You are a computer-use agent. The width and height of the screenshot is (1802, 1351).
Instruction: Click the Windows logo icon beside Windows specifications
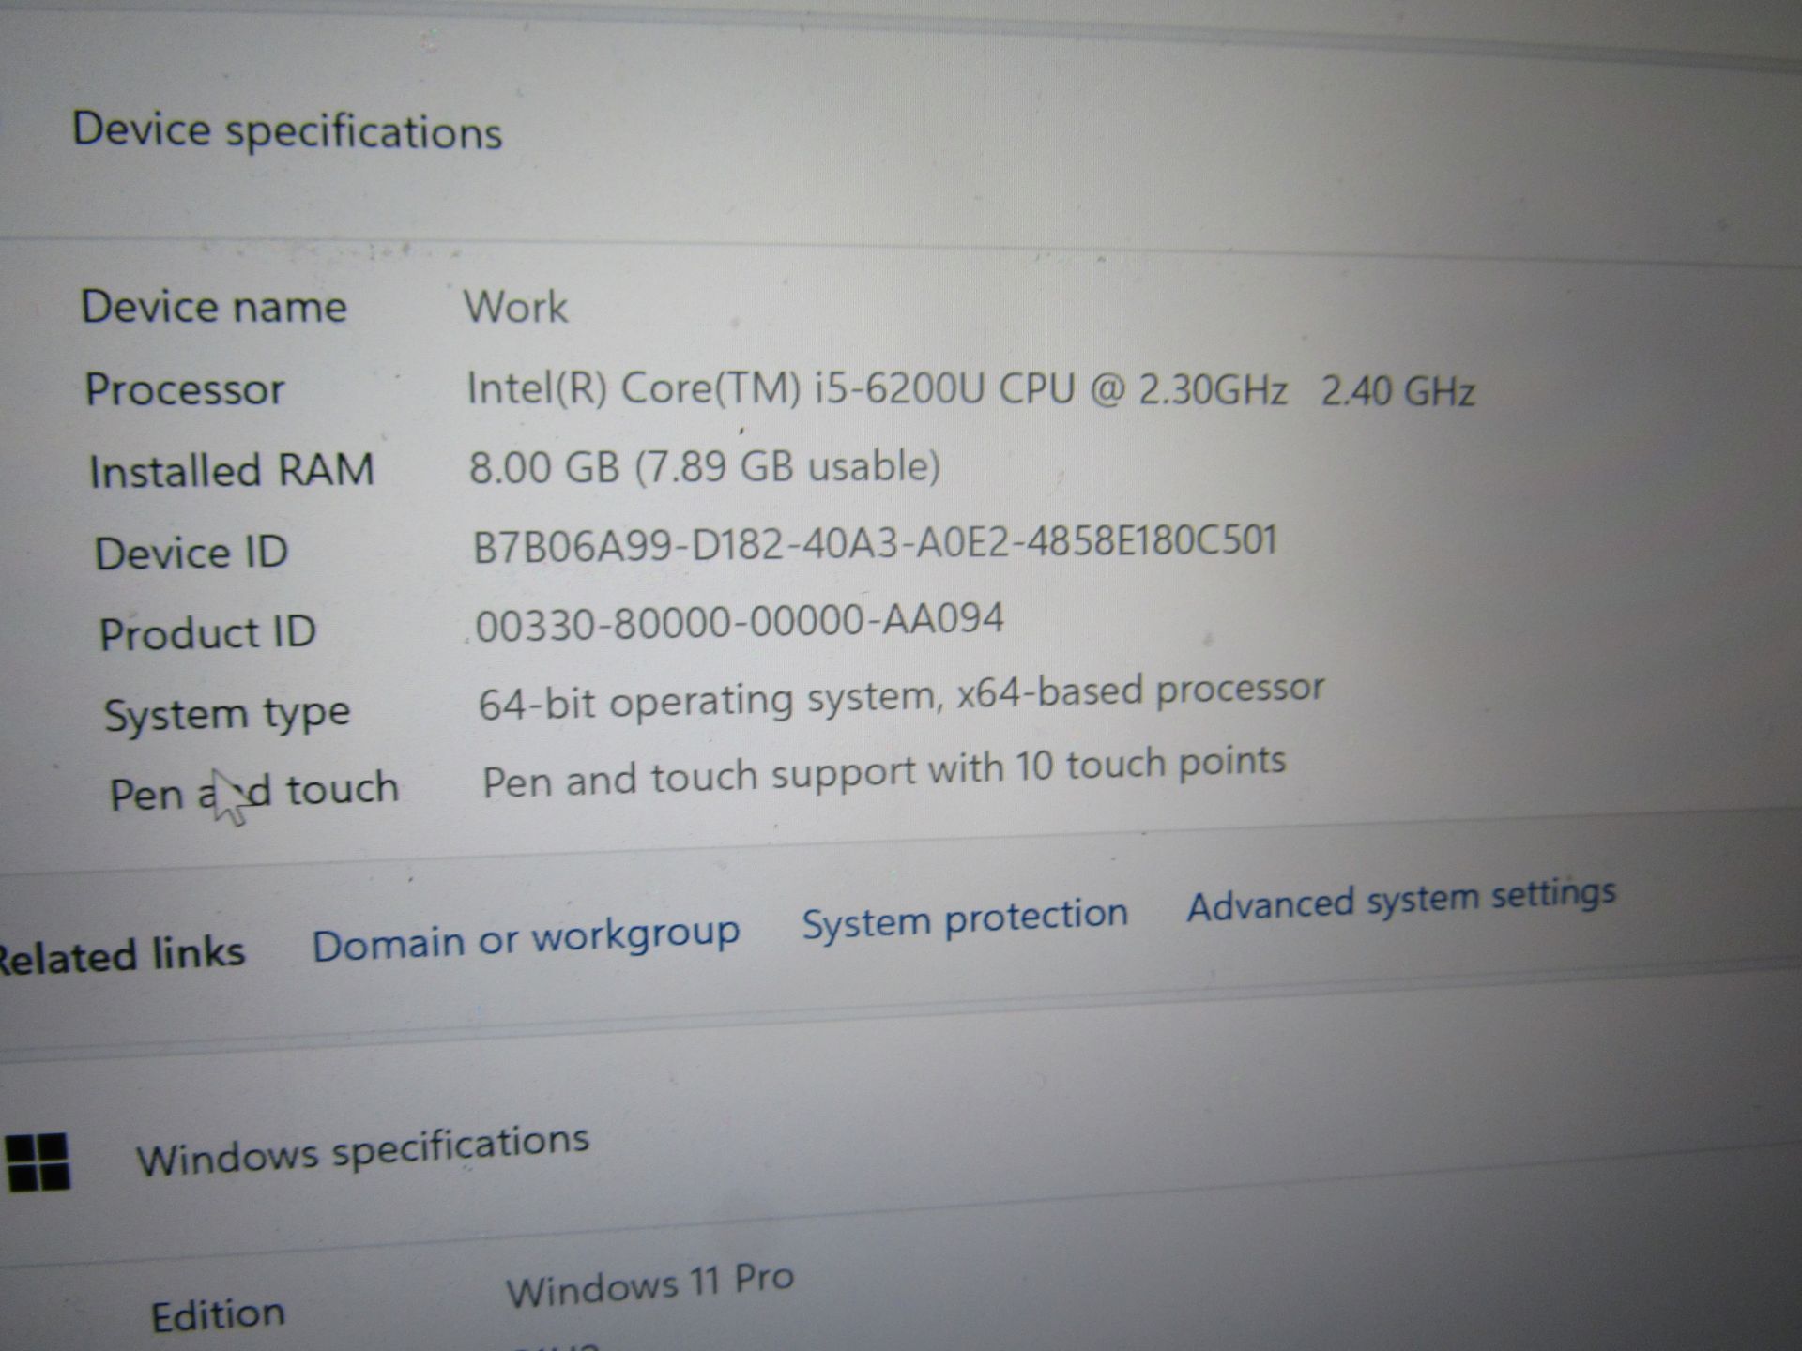click(38, 1161)
